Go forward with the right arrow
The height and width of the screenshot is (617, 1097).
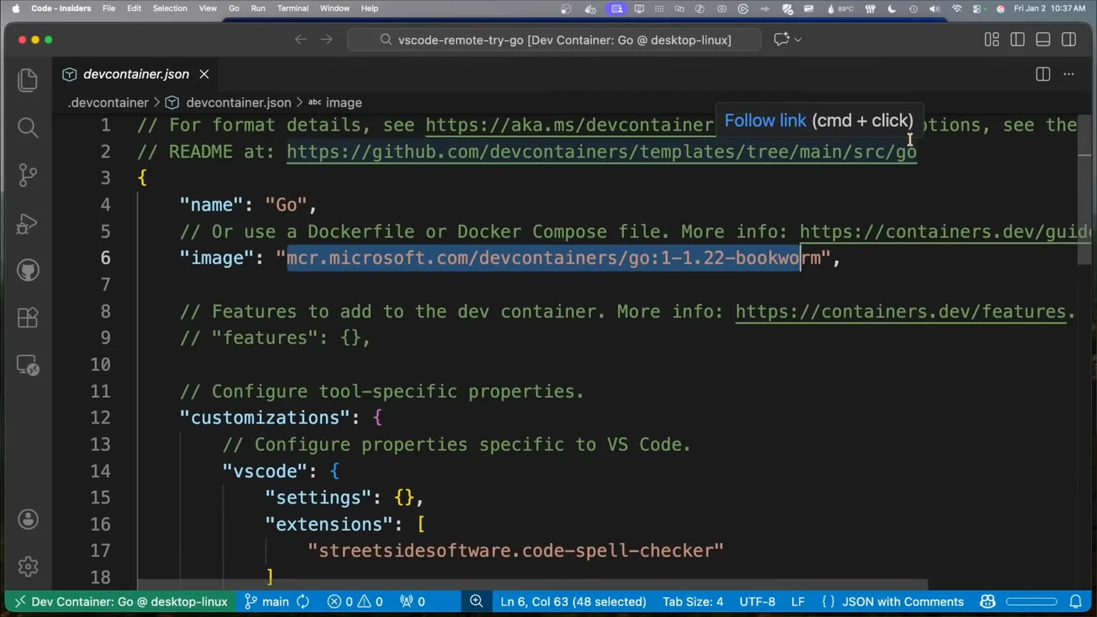pyautogui.click(x=326, y=40)
